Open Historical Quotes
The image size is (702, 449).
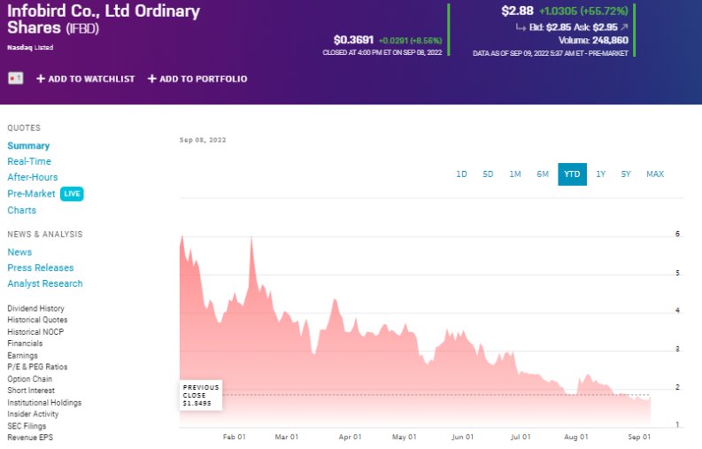click(37, 320)
